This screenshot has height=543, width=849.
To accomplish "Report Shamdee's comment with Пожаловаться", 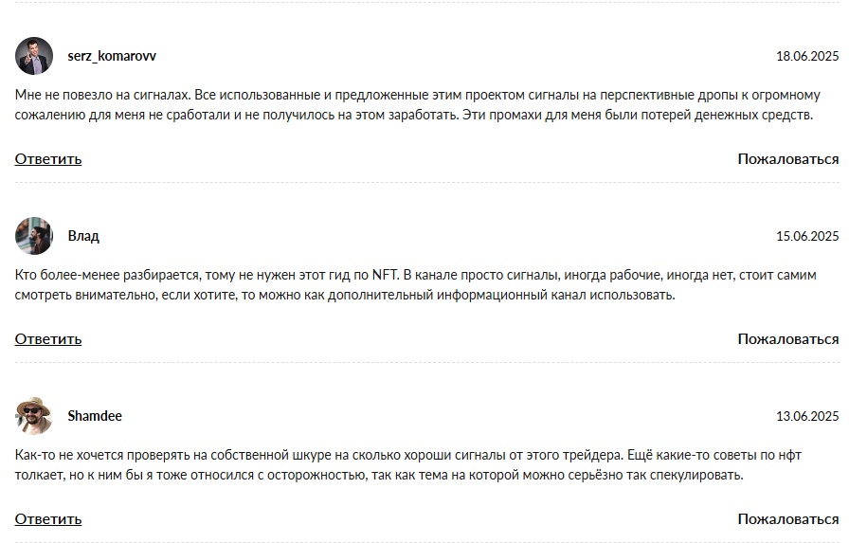I will [x=788, y=519].
